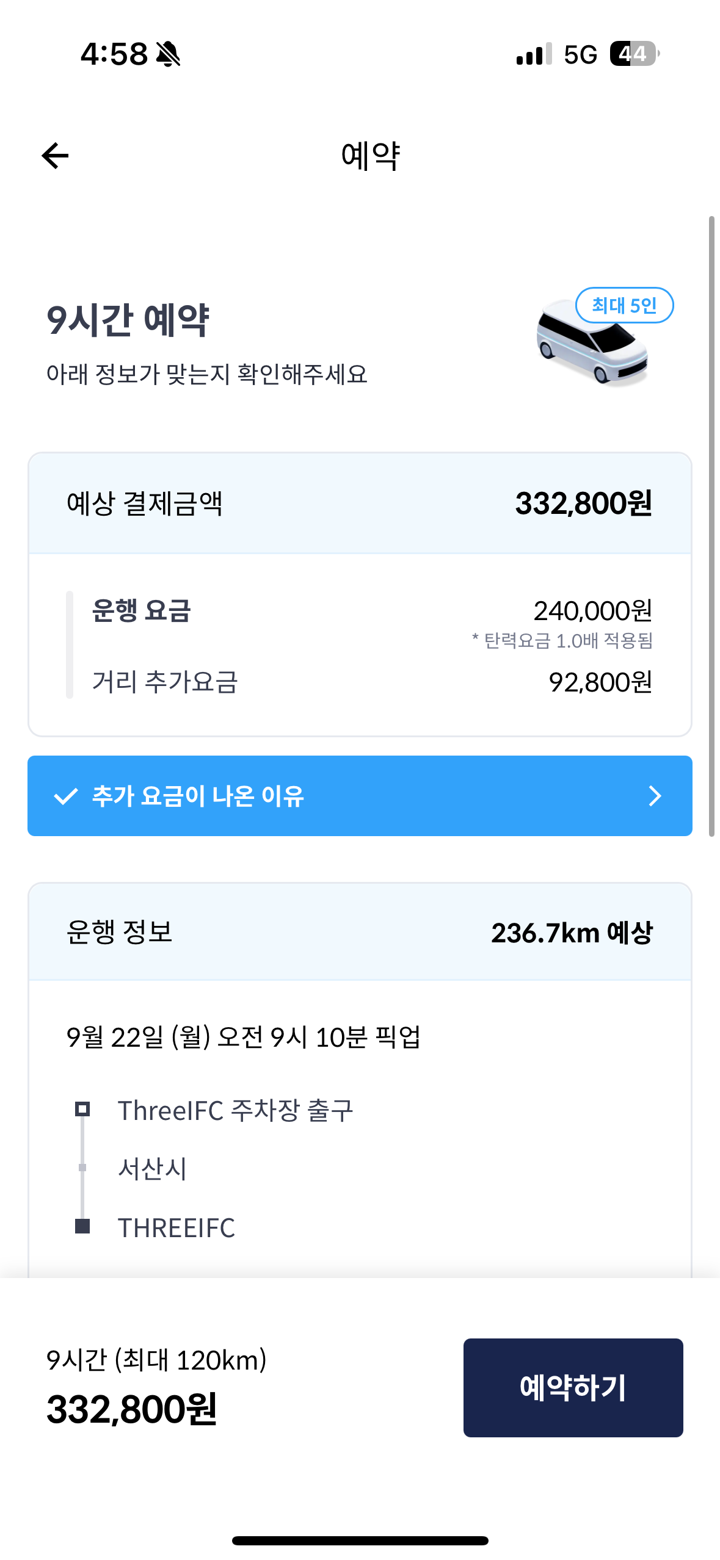This screenshot has height=1560, width=720.
Task: Tap the 운행 정보 236.7km header
Action: click(360, 932)
